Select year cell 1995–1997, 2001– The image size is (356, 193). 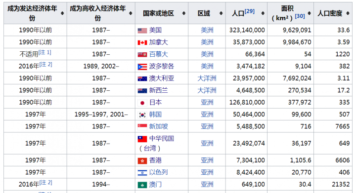tap(101, 115)
